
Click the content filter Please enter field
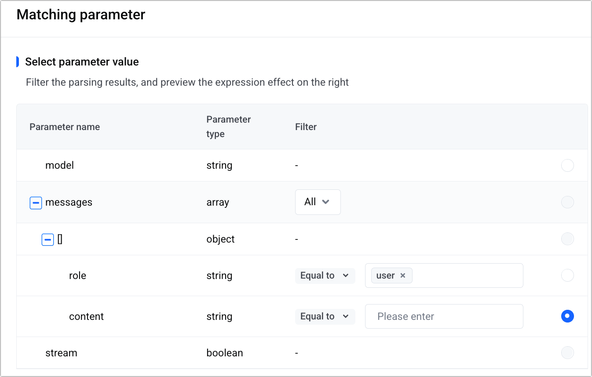[444, 317]
